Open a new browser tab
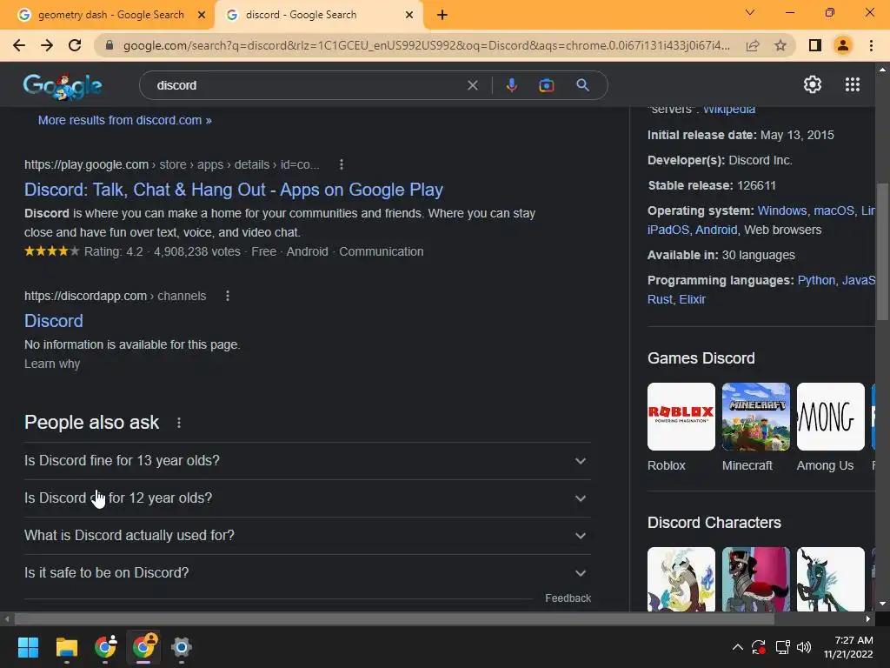890x668 pixels. (x=442, y=15)
